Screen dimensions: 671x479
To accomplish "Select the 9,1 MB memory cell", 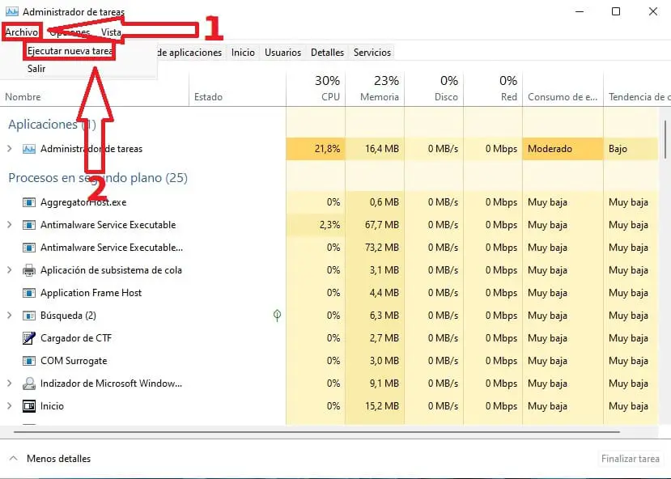I will coord(375,384).
